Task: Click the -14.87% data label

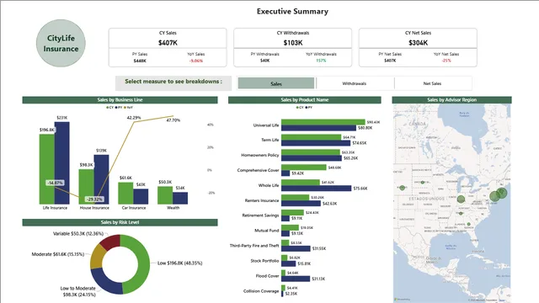Action: (55, 183)
